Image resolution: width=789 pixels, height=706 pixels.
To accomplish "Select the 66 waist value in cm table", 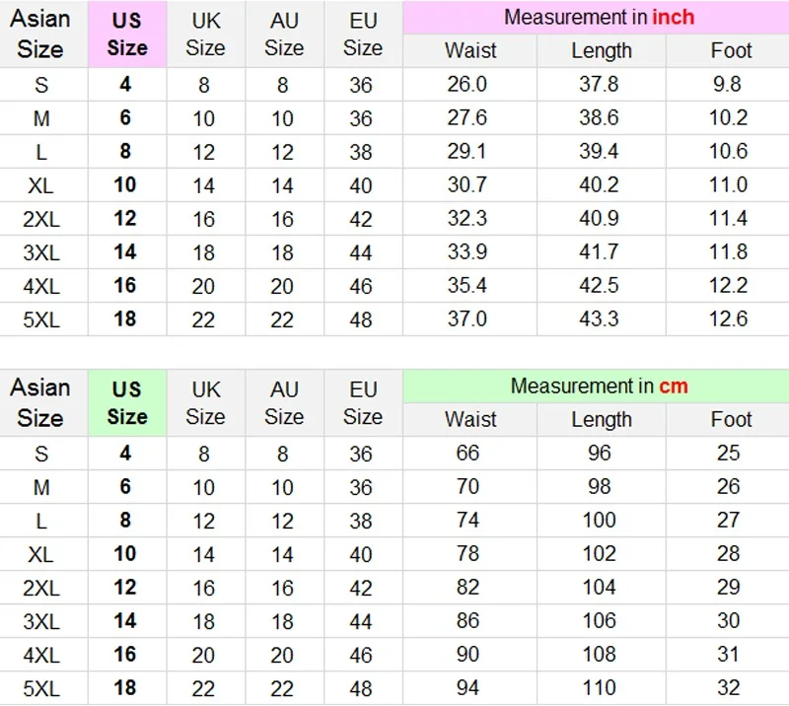I will pos(467,453).
